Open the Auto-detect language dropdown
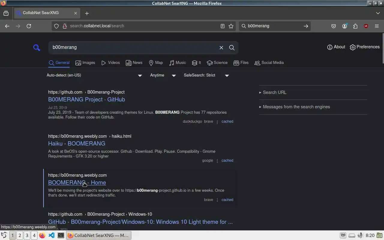 click(94, 75)
